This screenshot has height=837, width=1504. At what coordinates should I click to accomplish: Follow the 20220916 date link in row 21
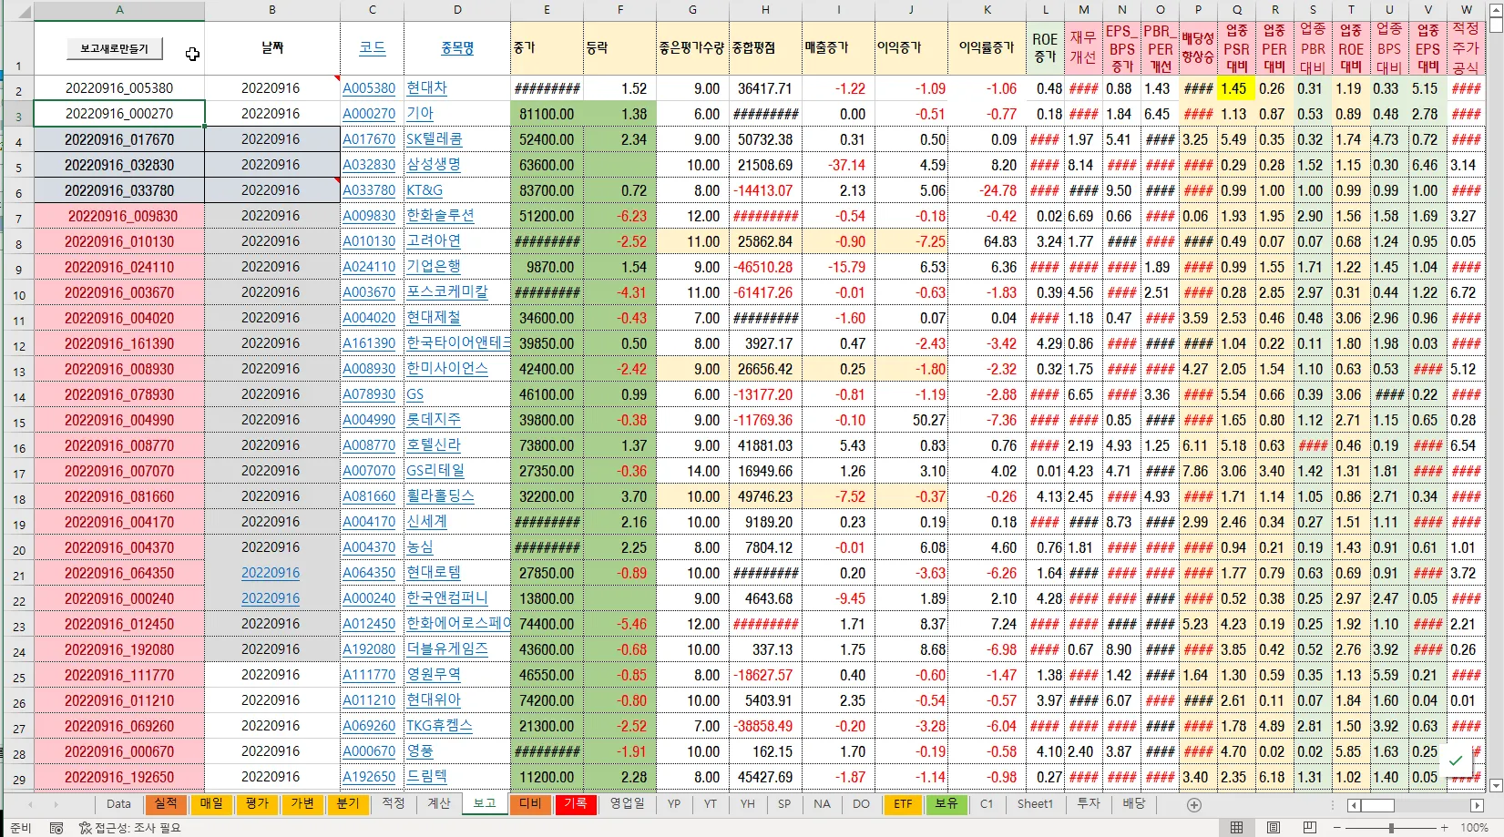[271, 573]
